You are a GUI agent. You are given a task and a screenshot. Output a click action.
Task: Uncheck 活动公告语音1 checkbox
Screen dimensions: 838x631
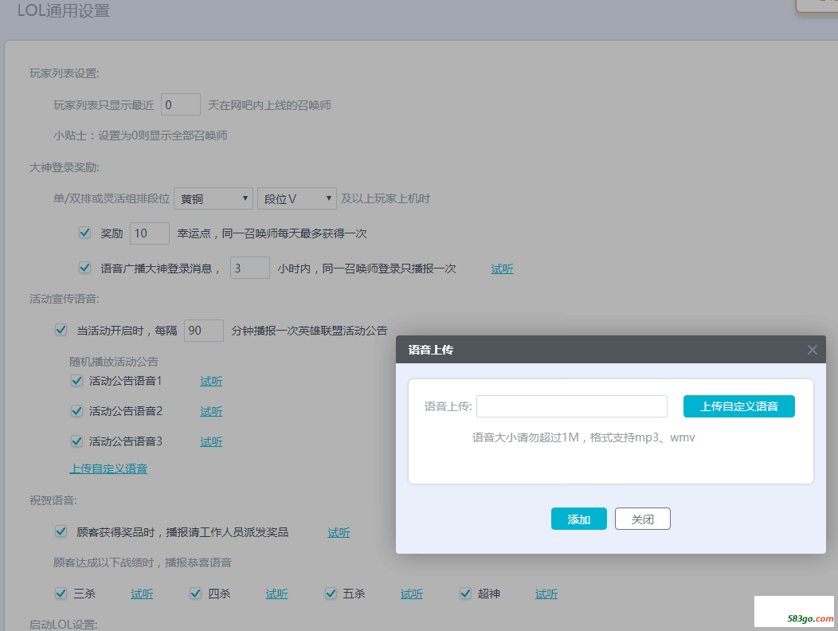[76, 381]
